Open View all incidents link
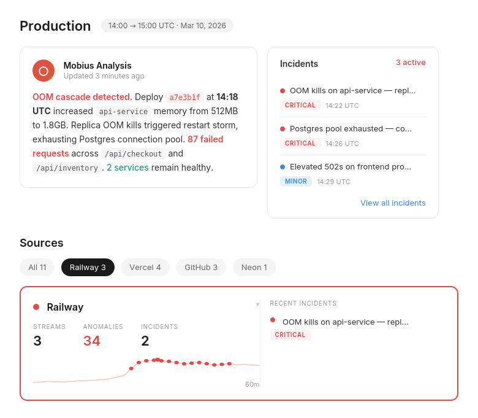478x418 pixels. (393, 203)
